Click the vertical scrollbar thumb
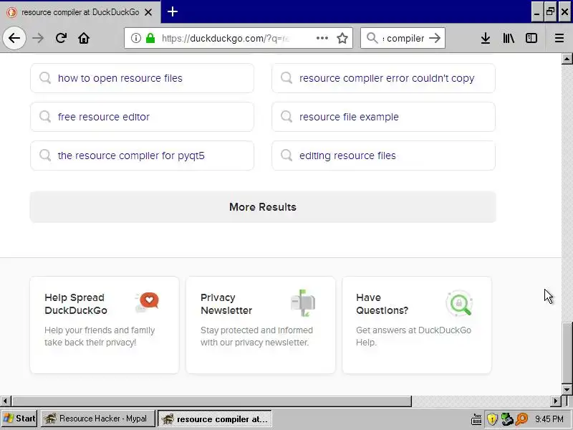573x430 pixels. [x=567, y=353]
